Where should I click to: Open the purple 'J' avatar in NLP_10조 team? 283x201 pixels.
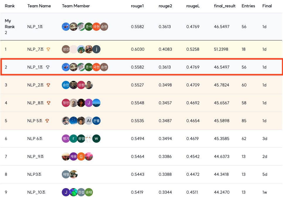coord(66,192)
